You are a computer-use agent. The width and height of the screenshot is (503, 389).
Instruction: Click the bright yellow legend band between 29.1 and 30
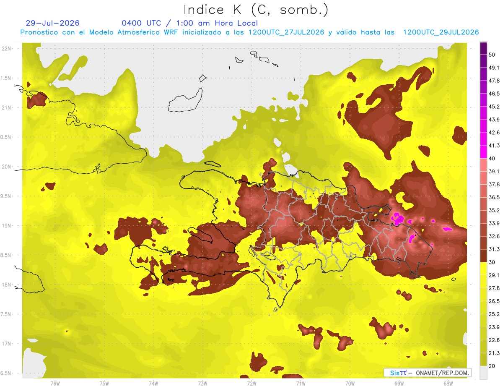coord(484,269)
